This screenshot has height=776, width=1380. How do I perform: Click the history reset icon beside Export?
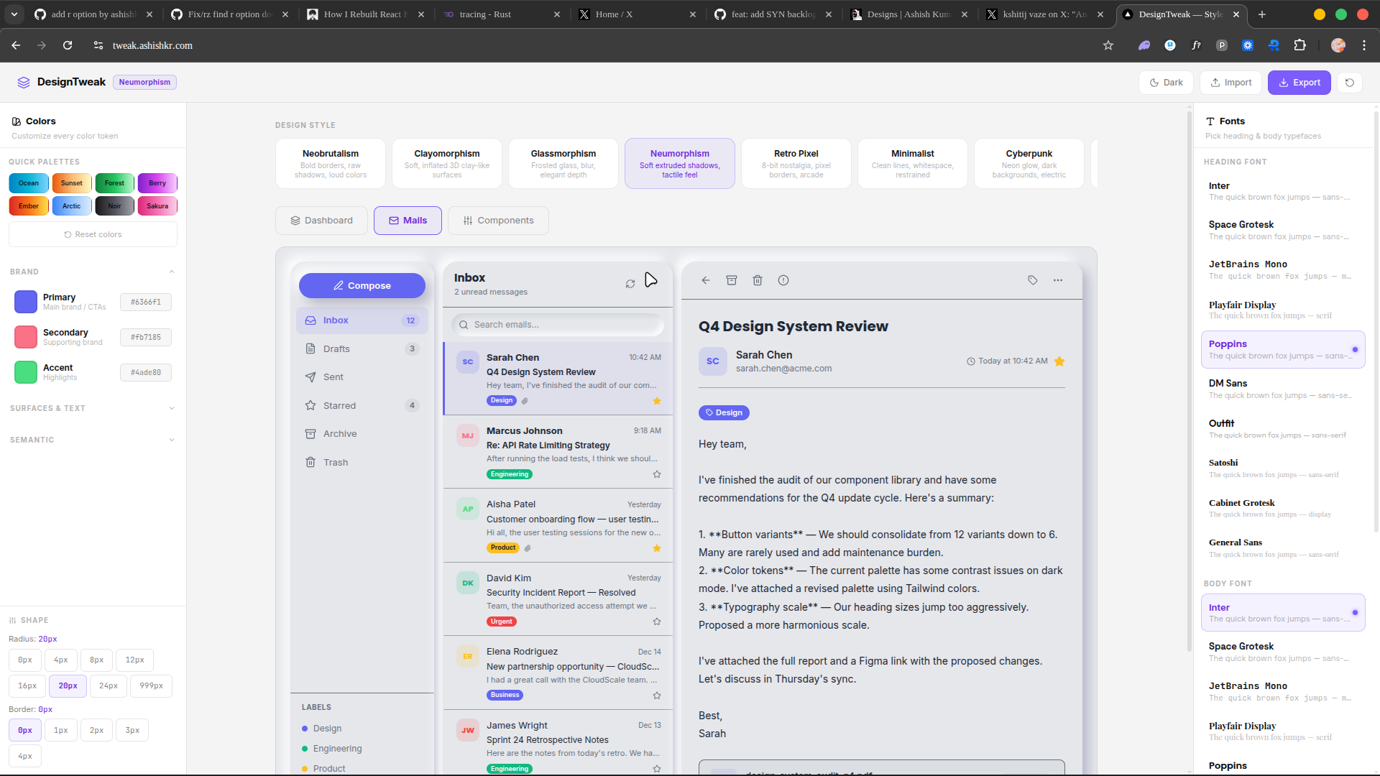coord(1349,82)
